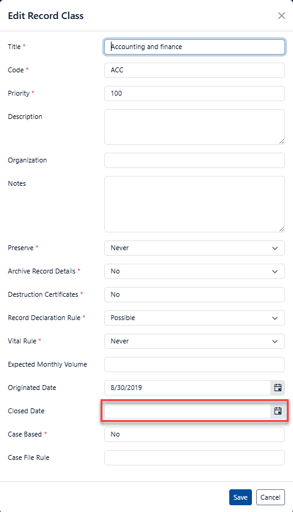Close the Edit Record Class dialog
Image resolution: width=293 pixels, height=512 pixels.
coord(281,16)
